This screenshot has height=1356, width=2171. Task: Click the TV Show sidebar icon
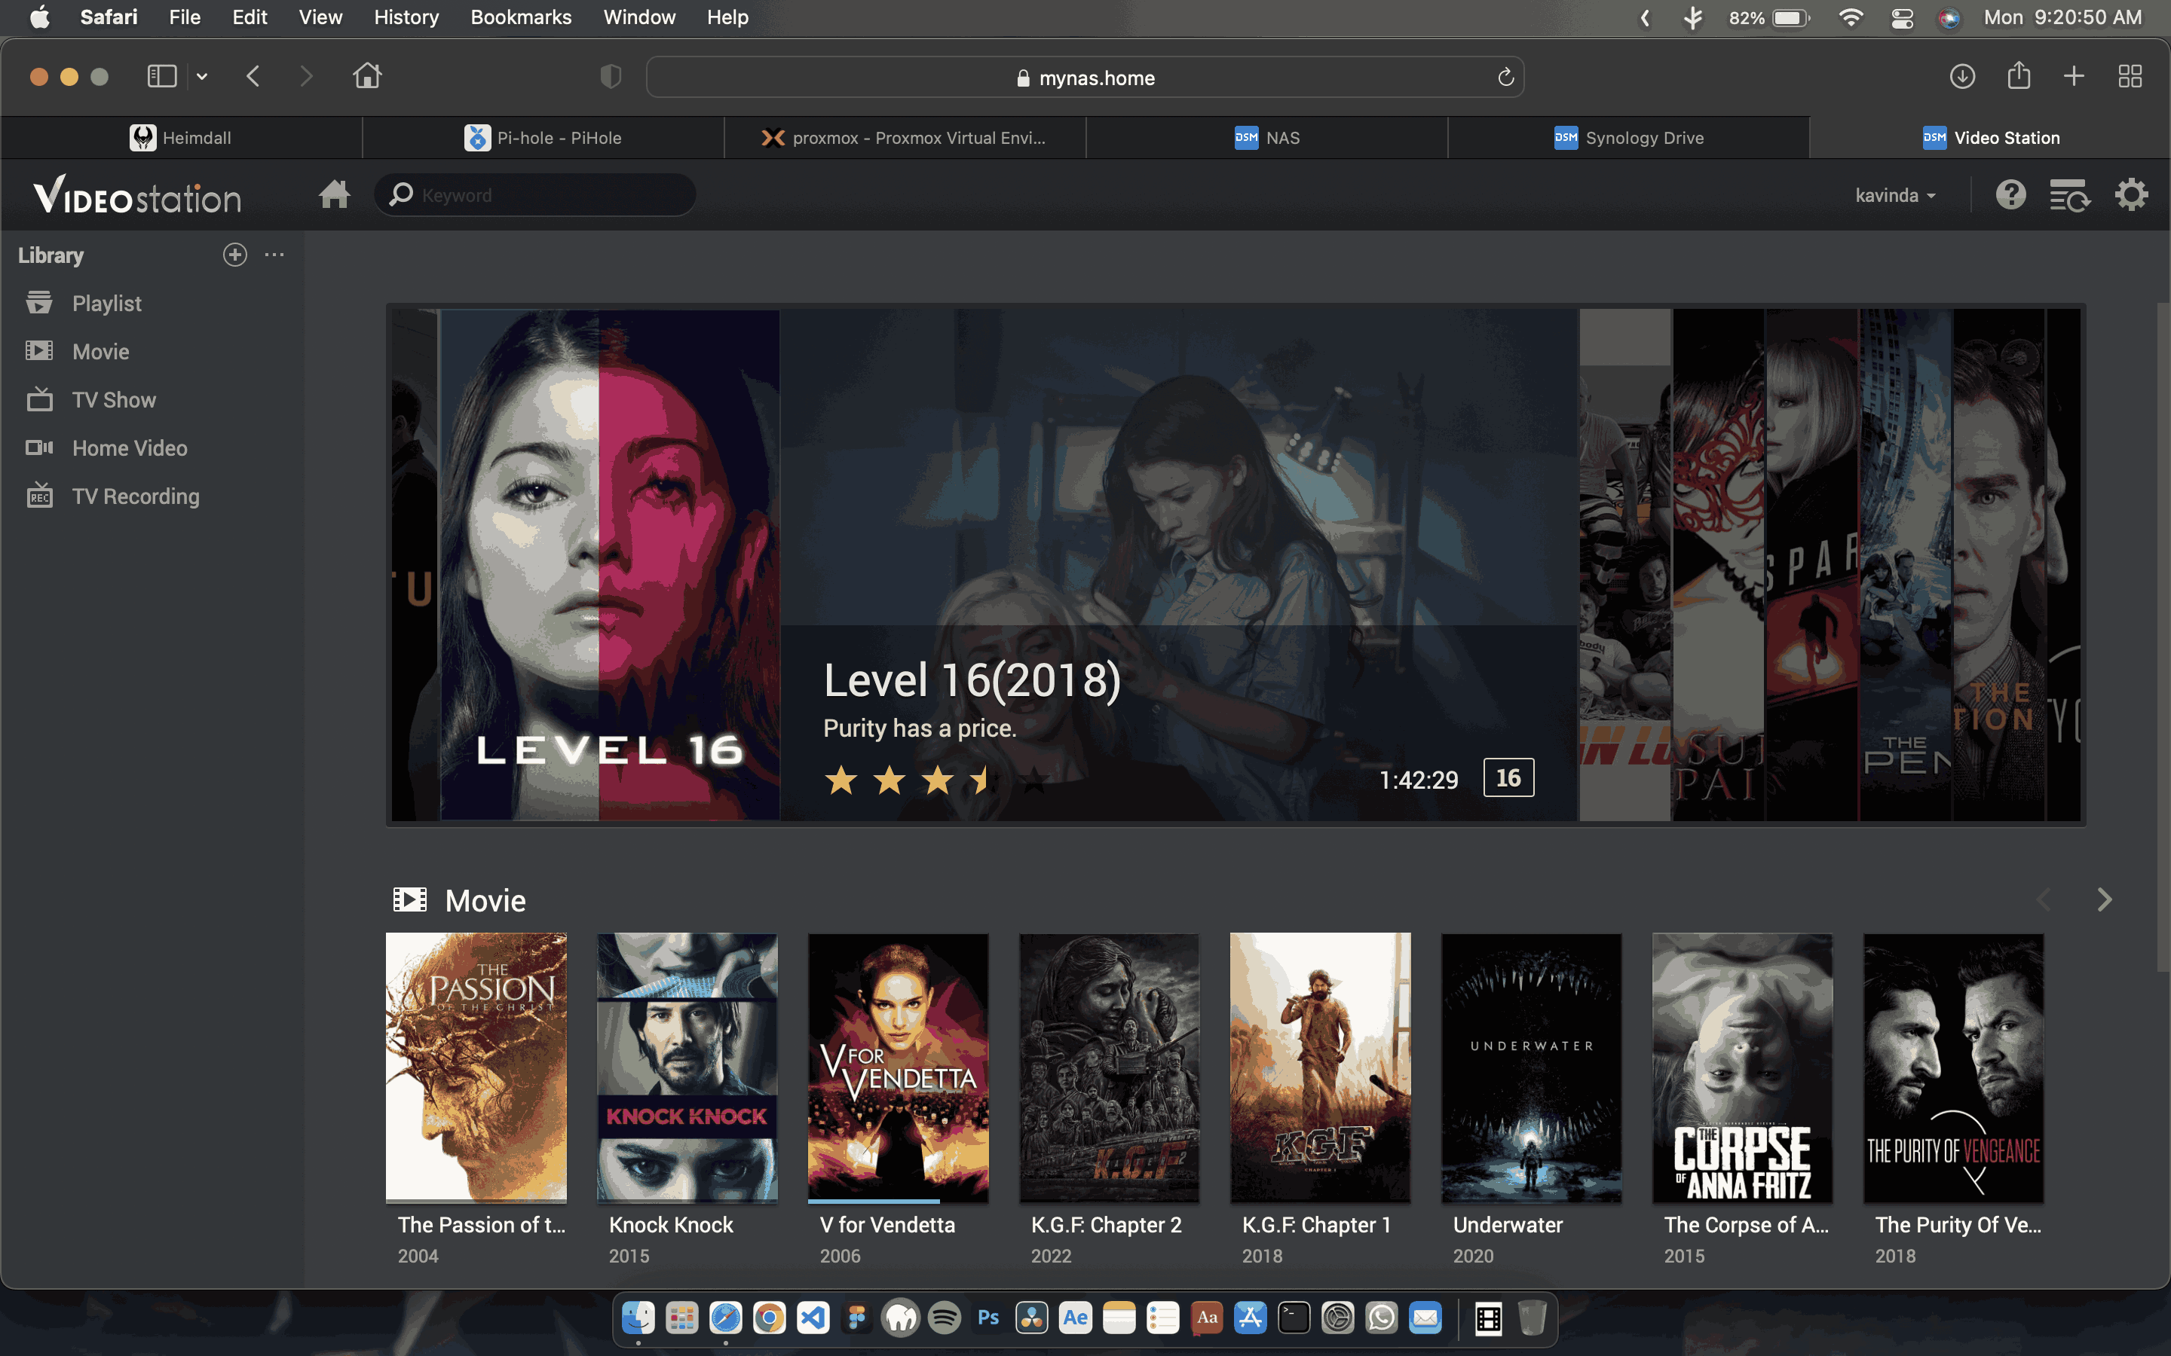(x=38, y=399)
